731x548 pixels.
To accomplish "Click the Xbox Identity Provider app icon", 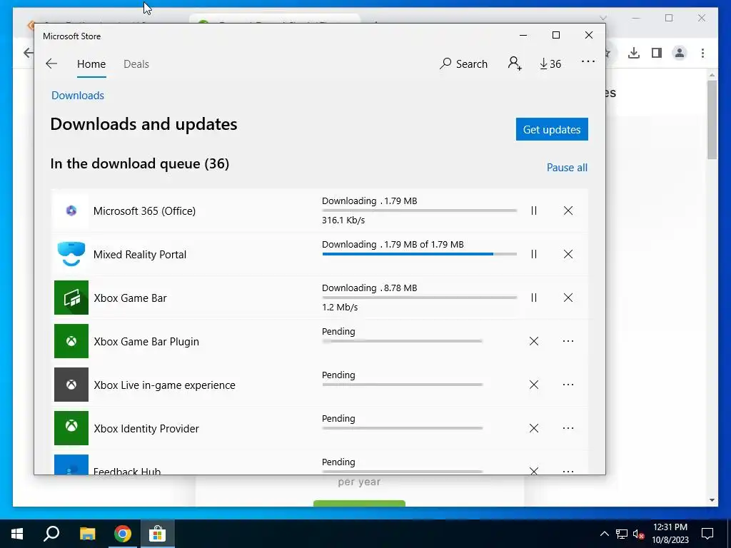I will pos(71,428).
